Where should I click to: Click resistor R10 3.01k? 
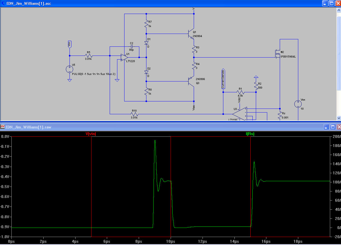click(135, 114)
